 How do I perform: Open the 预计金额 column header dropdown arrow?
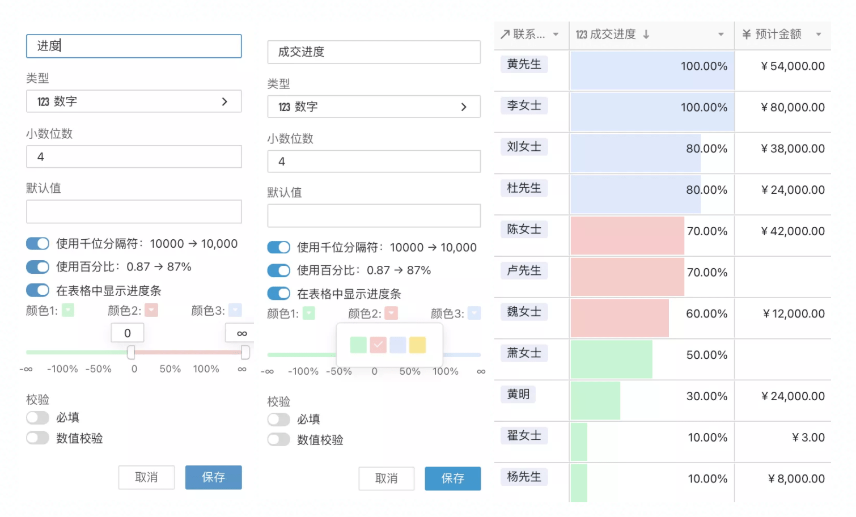click(819, 35)
